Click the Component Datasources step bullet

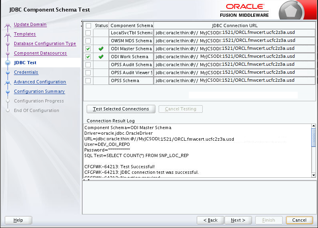point(8,53)
